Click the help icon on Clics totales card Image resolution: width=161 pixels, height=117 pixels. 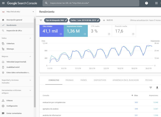coord(61,34)
